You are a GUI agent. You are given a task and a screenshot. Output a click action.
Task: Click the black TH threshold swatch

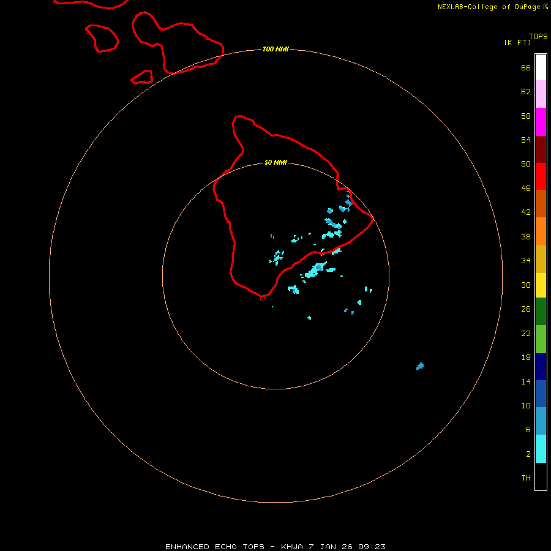(541, 476)
